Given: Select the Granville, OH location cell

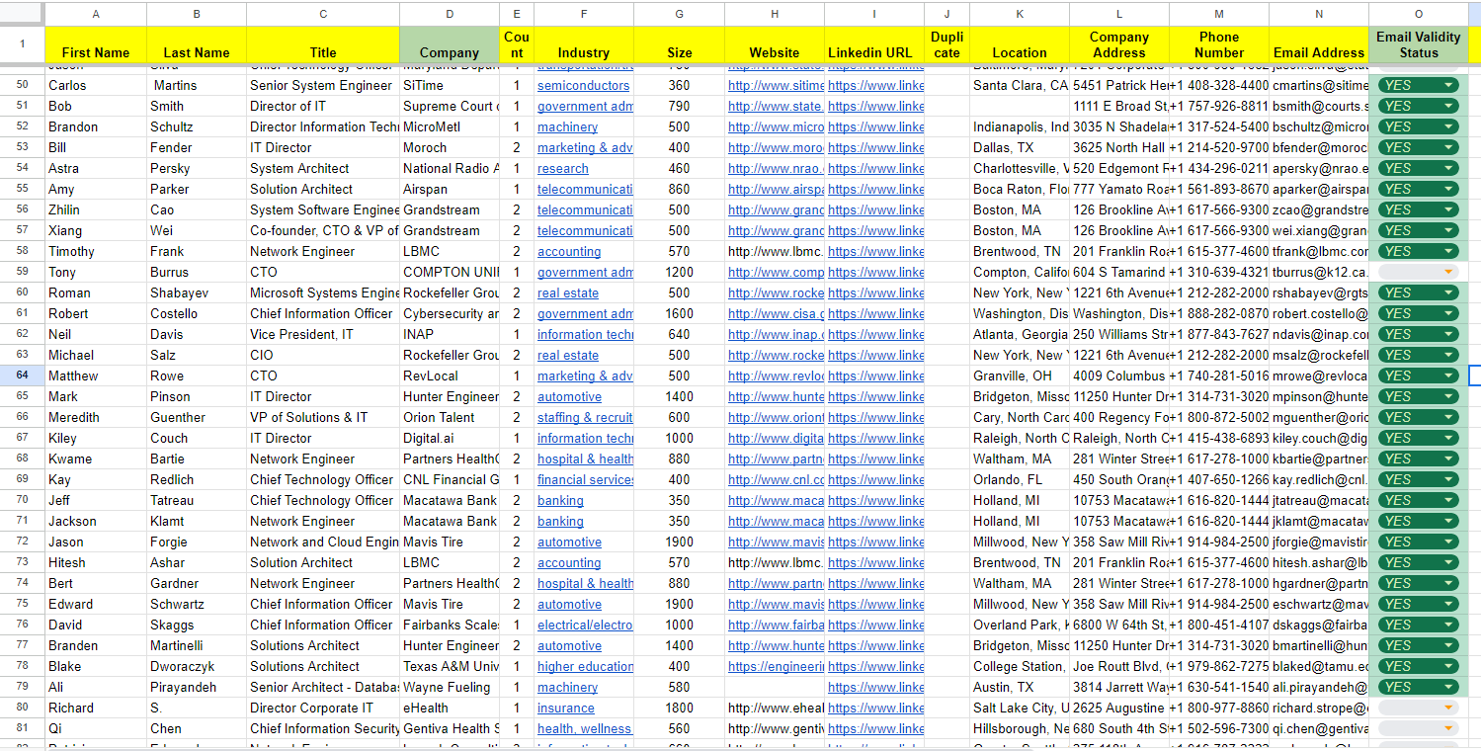Looking at the screenshot, I should [1020, 375].
